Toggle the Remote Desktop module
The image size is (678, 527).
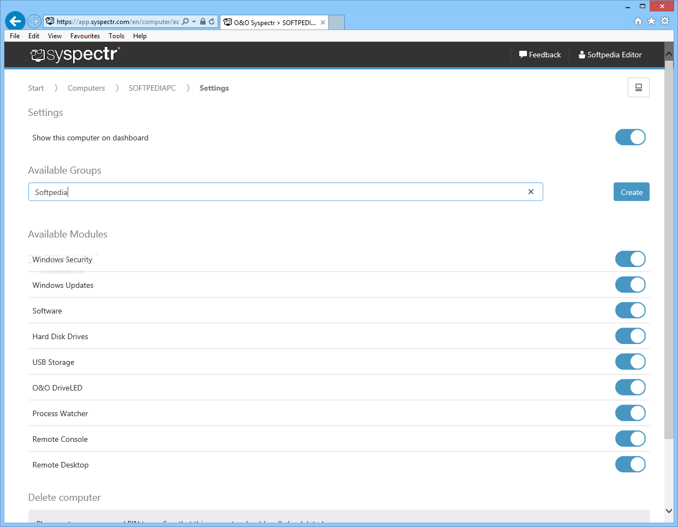(631, 464)
